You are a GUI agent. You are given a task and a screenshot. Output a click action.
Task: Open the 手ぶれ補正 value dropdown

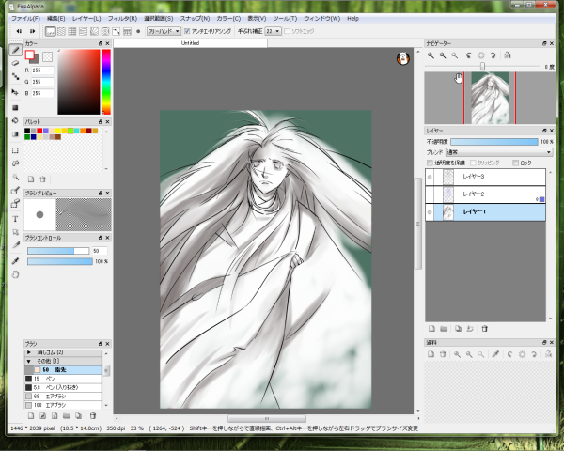click(273, 31)
